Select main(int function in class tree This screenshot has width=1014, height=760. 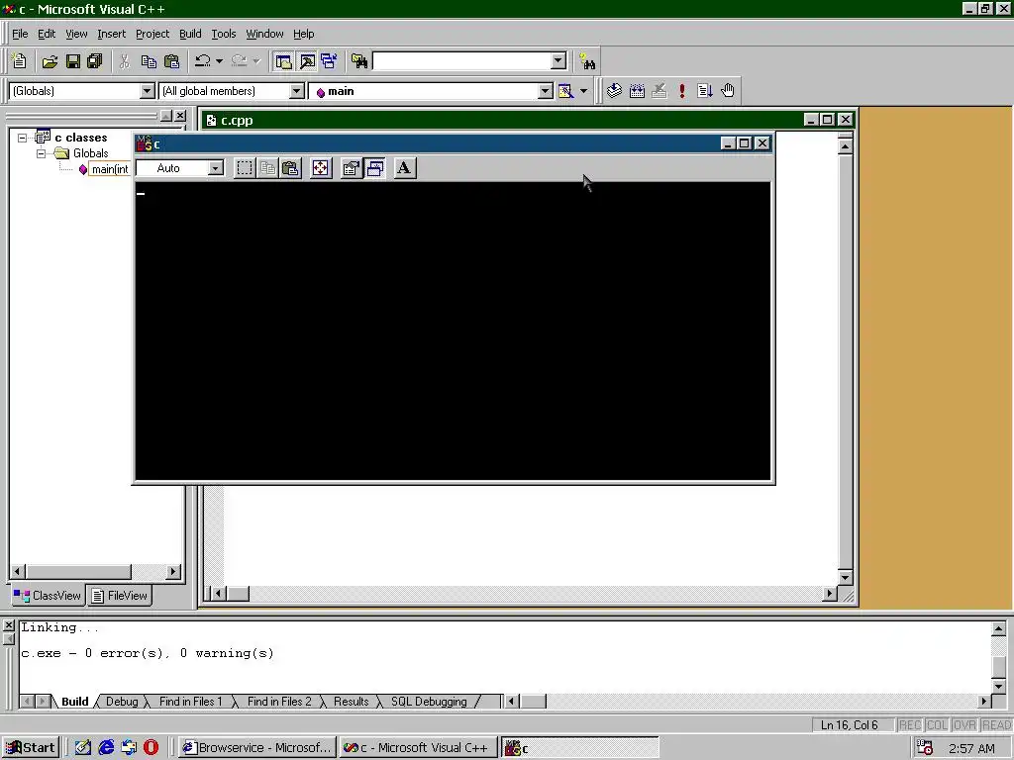click(110, 169)
